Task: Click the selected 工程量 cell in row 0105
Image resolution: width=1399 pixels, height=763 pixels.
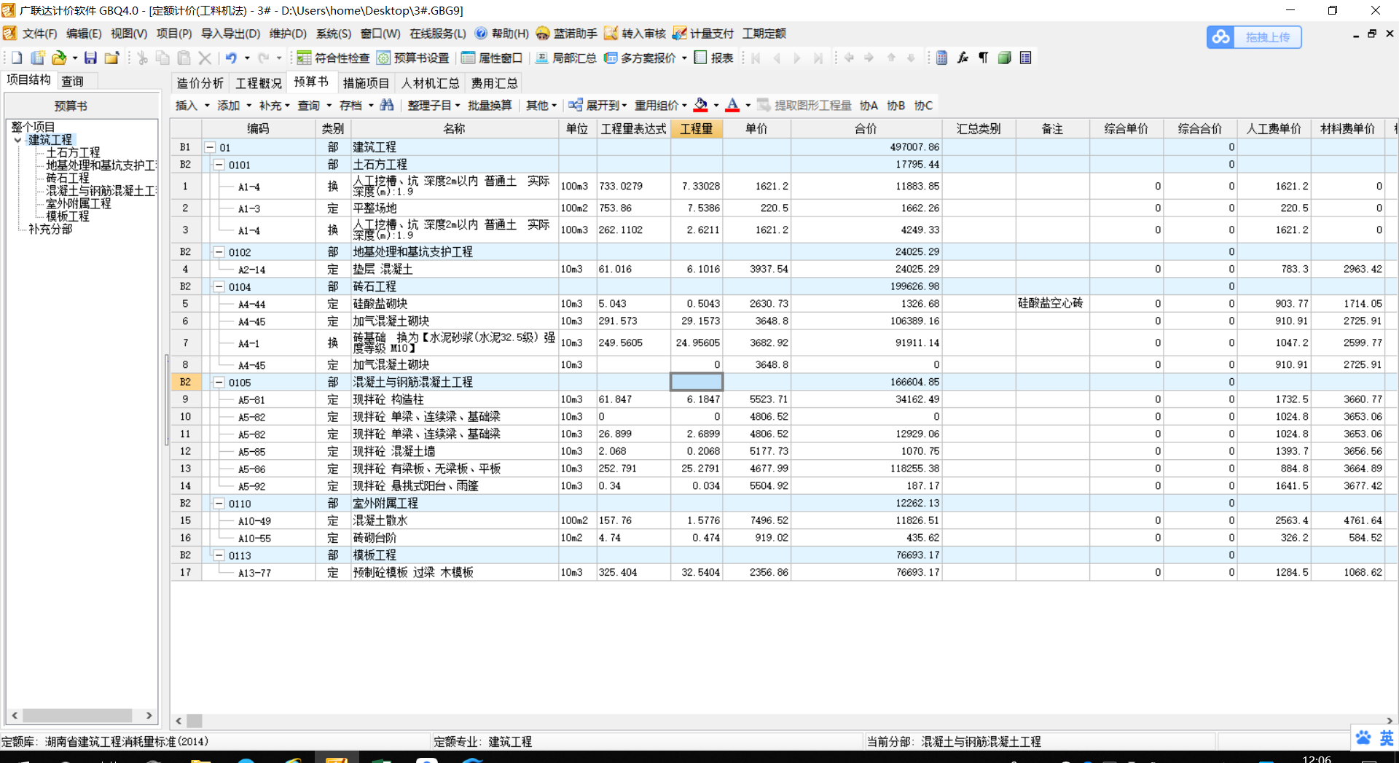Action: tap(697, 382)
